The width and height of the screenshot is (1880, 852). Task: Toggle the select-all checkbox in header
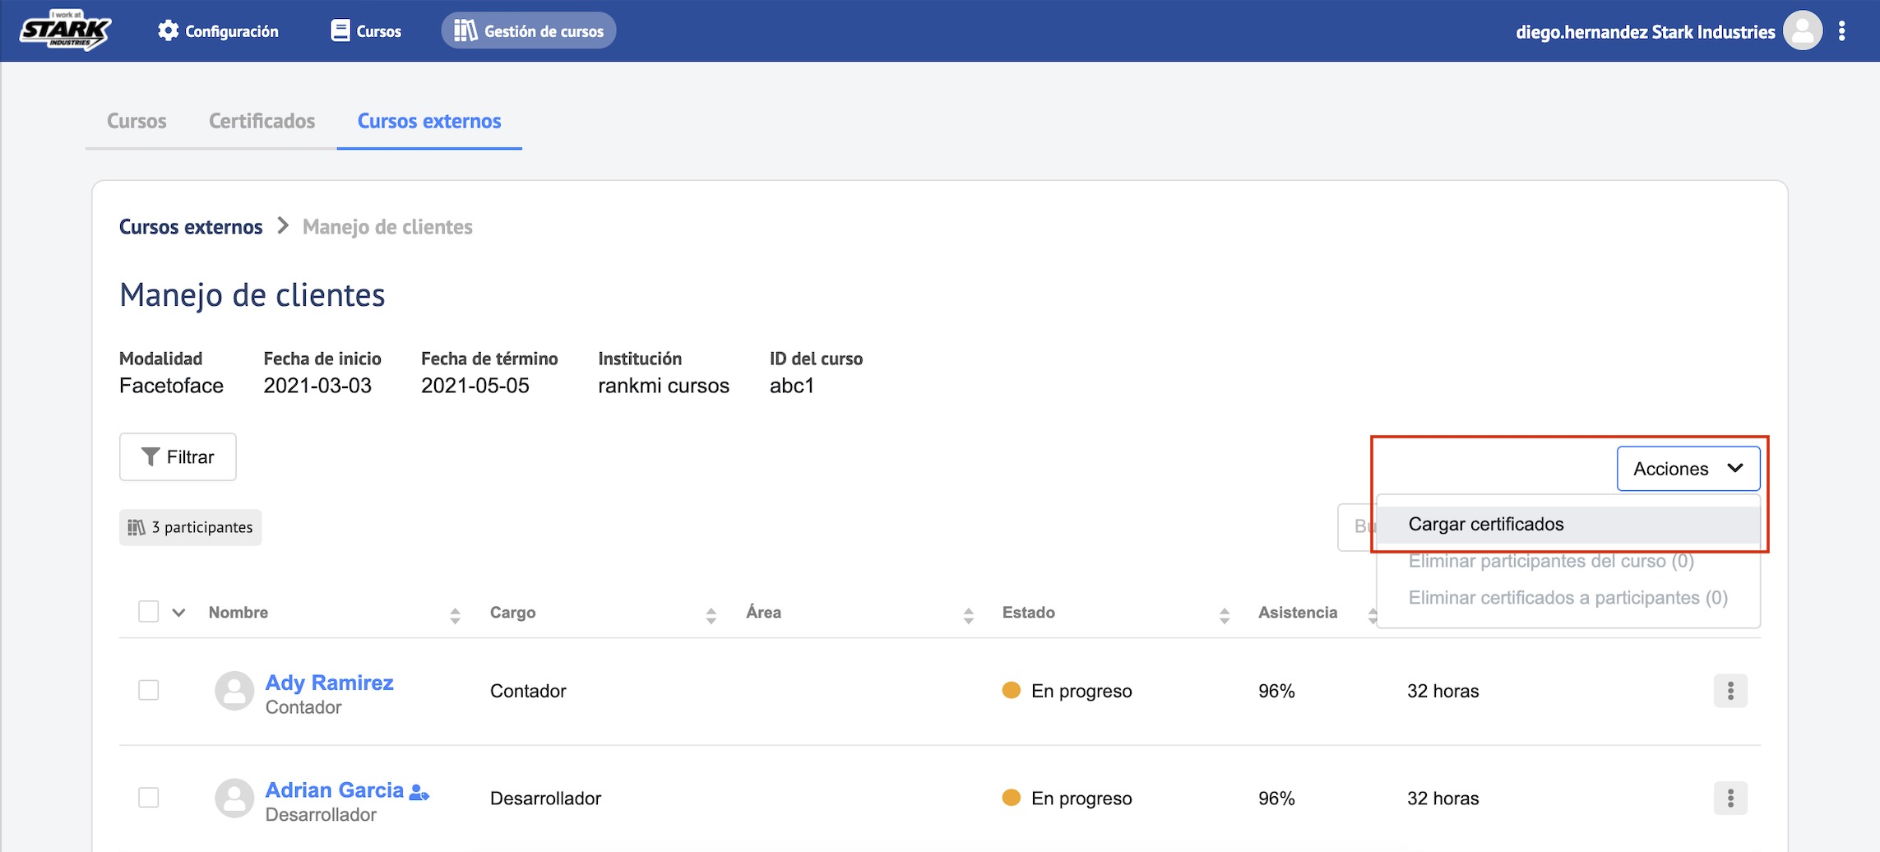(x=149, y=612)
